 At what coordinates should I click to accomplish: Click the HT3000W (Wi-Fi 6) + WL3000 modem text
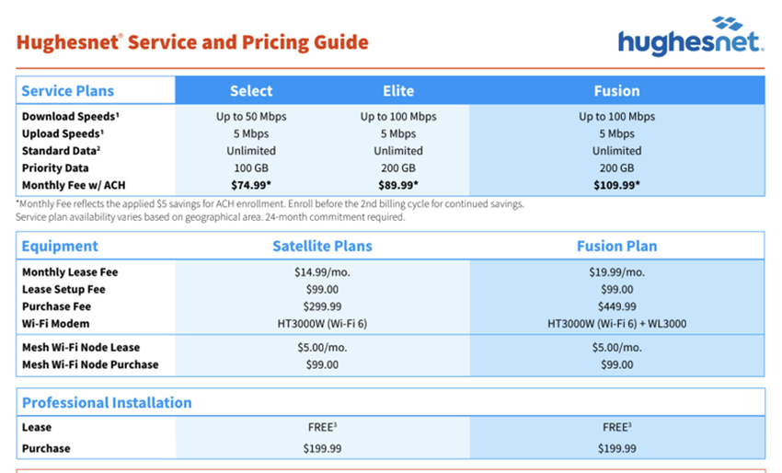pos(616,324)
